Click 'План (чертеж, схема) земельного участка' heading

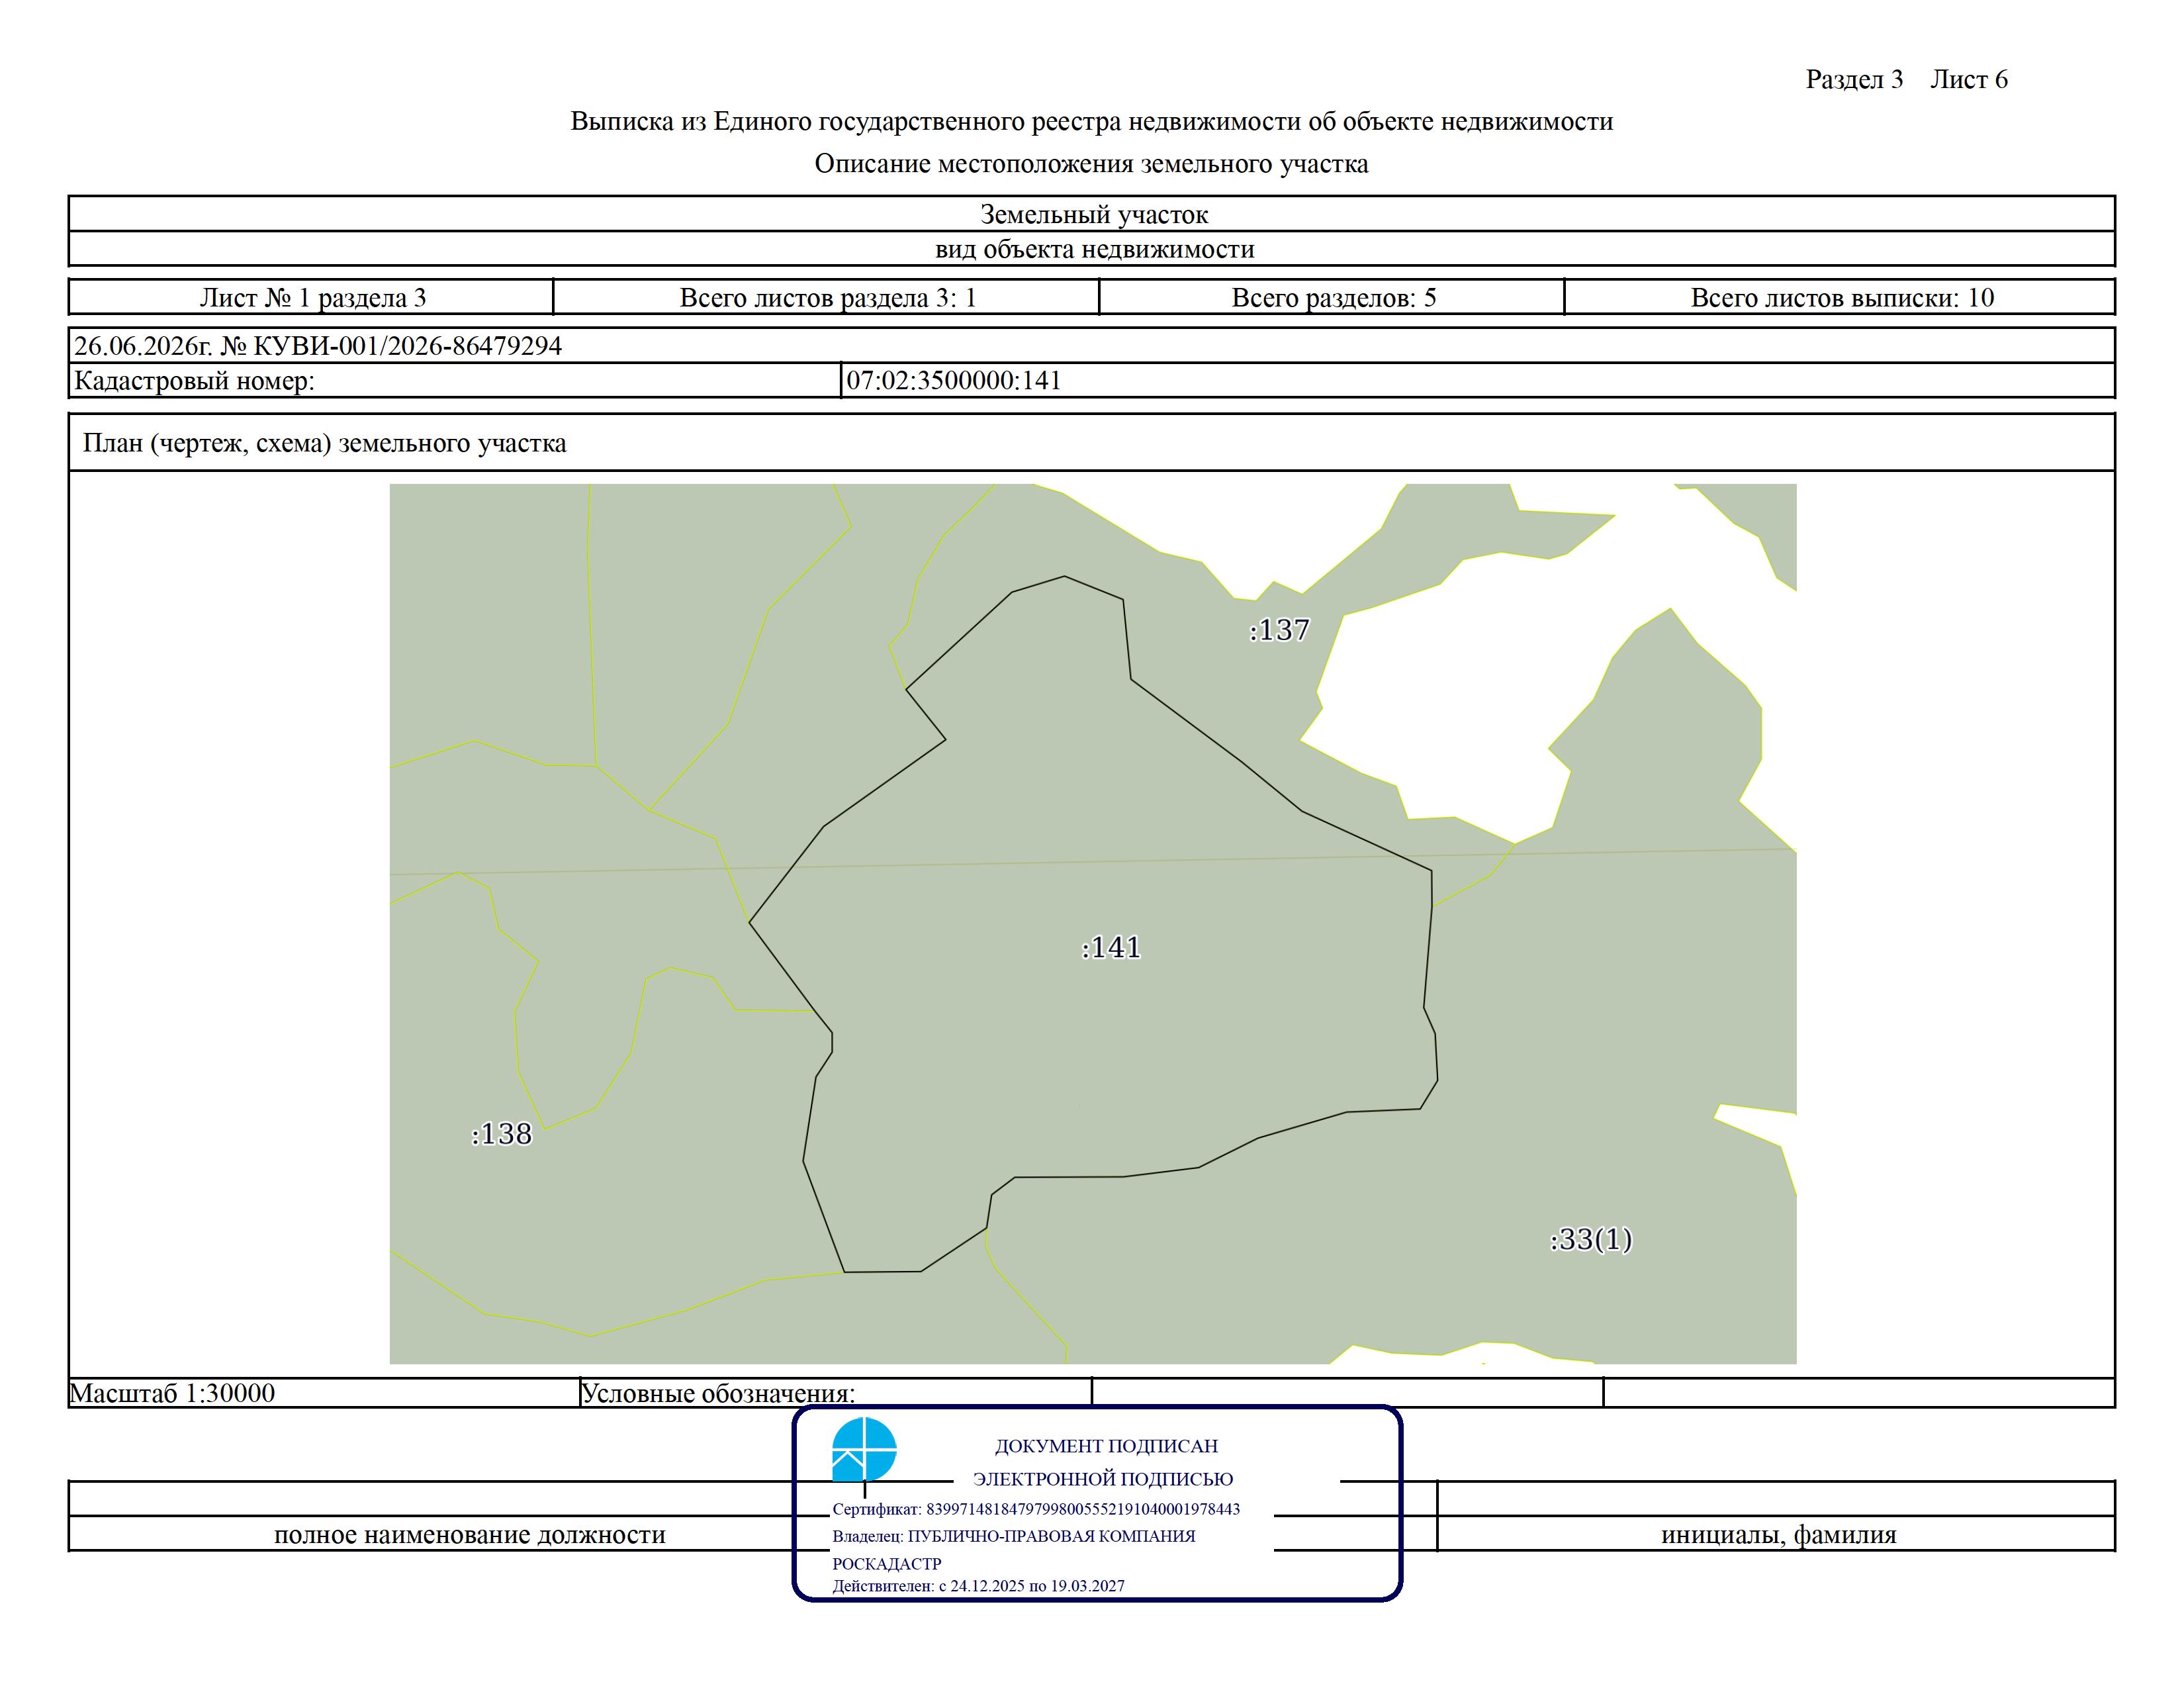[324, 443]
